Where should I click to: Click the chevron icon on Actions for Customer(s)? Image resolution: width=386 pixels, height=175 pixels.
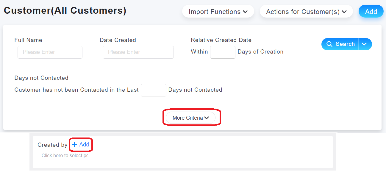pos(344,12)
